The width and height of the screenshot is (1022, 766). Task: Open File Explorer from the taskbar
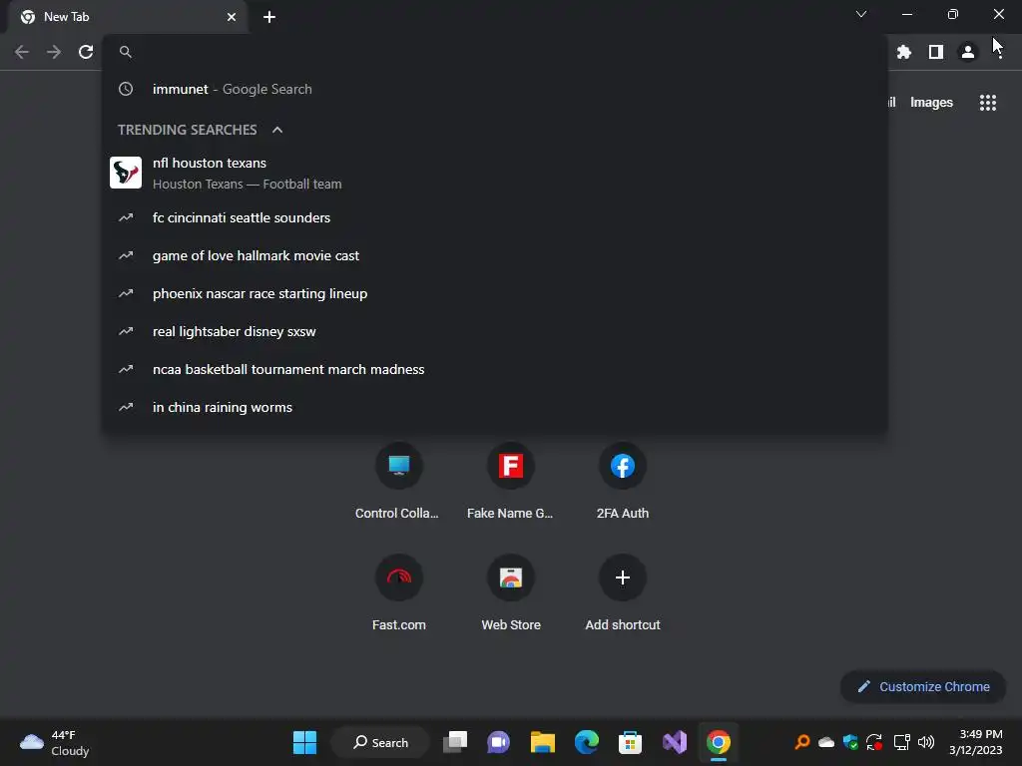(x=542, y=742)
